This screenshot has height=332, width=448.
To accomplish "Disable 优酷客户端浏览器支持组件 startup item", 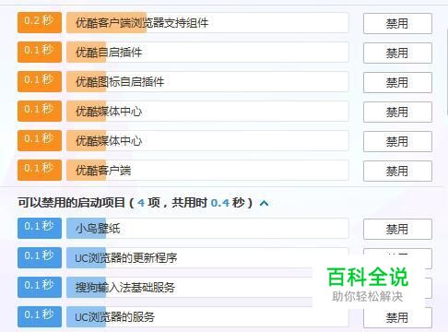I will click(x=397, y=23).
